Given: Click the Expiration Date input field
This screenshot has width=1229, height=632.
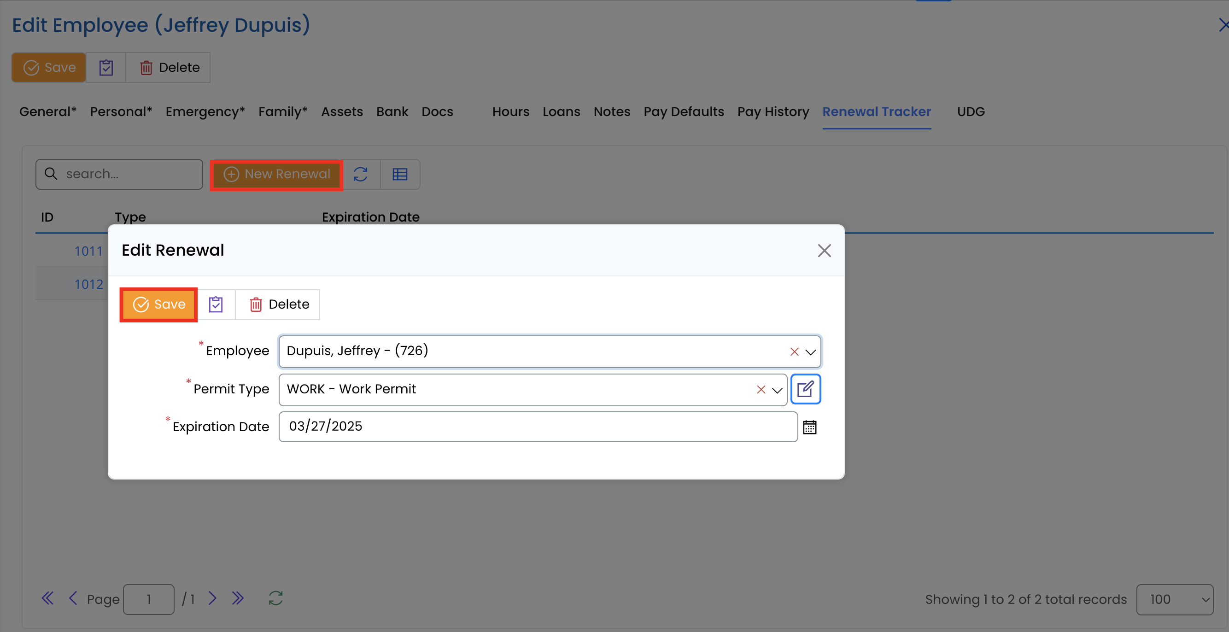Looking at the screenshot, I should (x=538, y=427).
